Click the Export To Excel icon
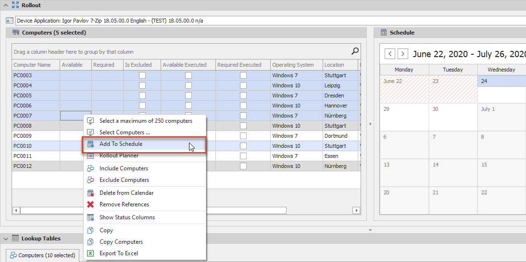Screen dimensions: 526x262 pyautogui.click(x=90, y=253)
